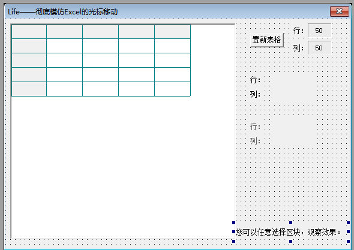354x250 pixels.
Task: Click the bottom-right white cell of the grid
Action: 172,89
